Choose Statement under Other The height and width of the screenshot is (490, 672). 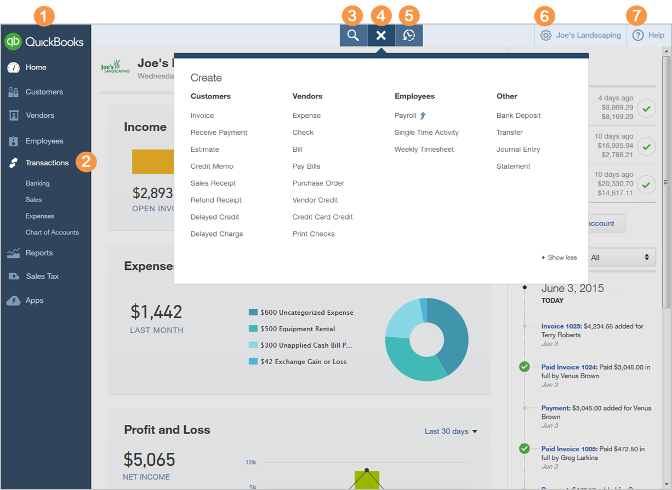tap(514, 166)
